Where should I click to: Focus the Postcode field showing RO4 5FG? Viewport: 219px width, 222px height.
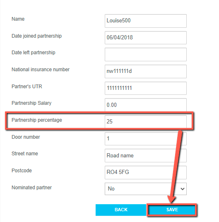click(146, 172)
